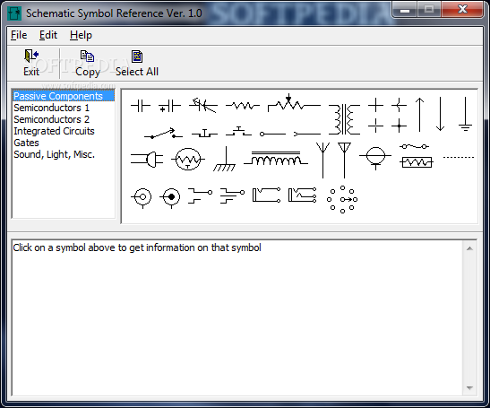Click the SPDT switch symbol

pos(163,134)
